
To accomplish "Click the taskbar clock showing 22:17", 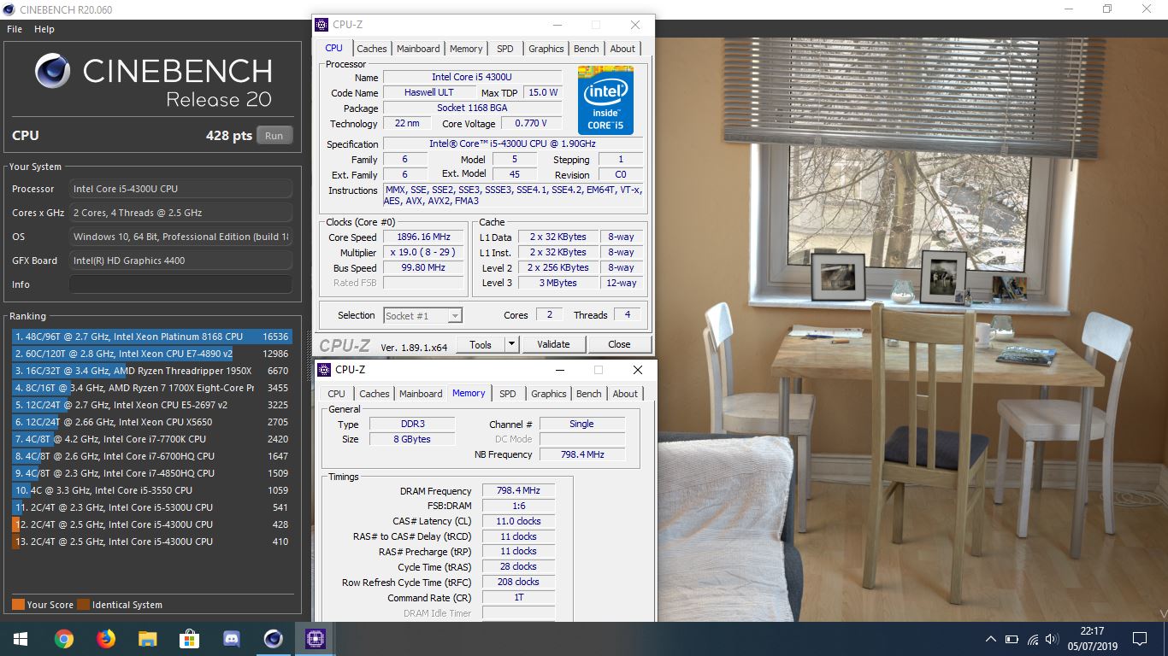I will click(x=1091, y=639).
